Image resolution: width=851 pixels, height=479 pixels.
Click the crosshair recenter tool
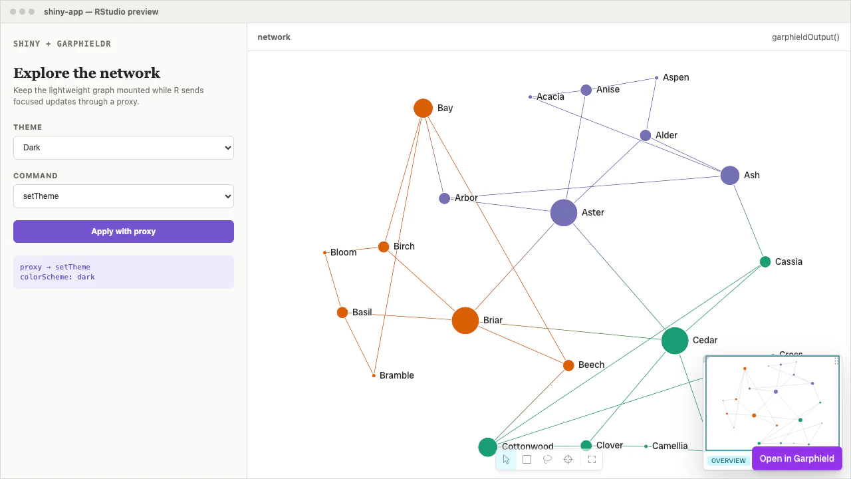[568, 460]
